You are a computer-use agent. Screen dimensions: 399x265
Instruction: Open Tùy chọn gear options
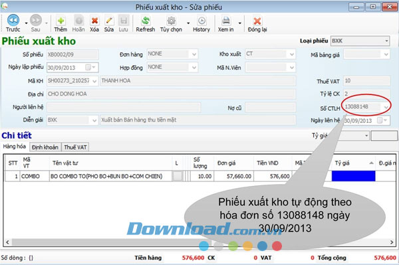pyautogui.click(x=171, y=21)
